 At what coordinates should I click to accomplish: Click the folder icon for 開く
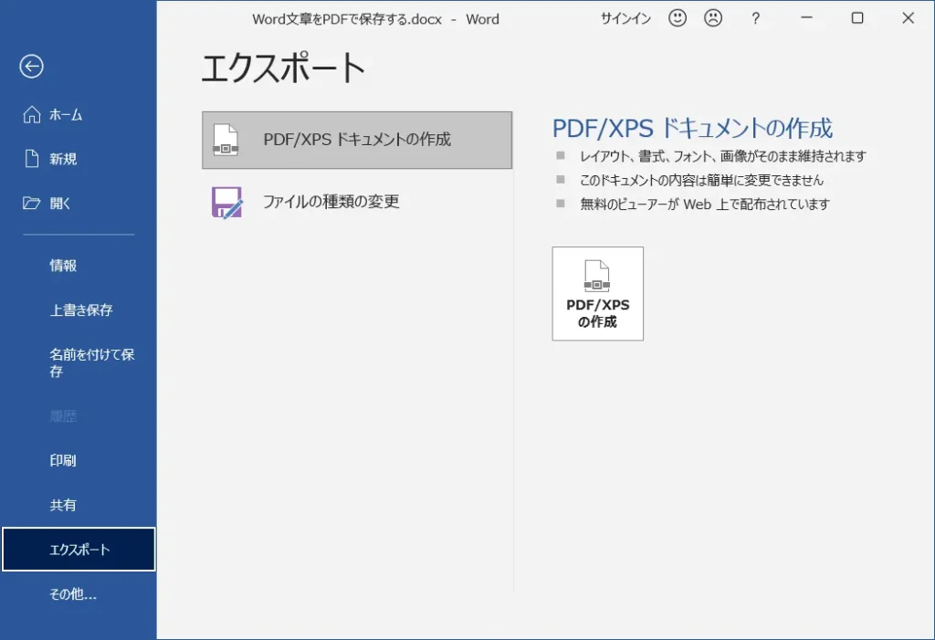click(x=32, y=203)
